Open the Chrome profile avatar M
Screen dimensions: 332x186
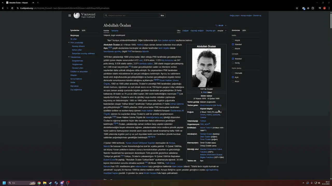[x=324, y=8]
